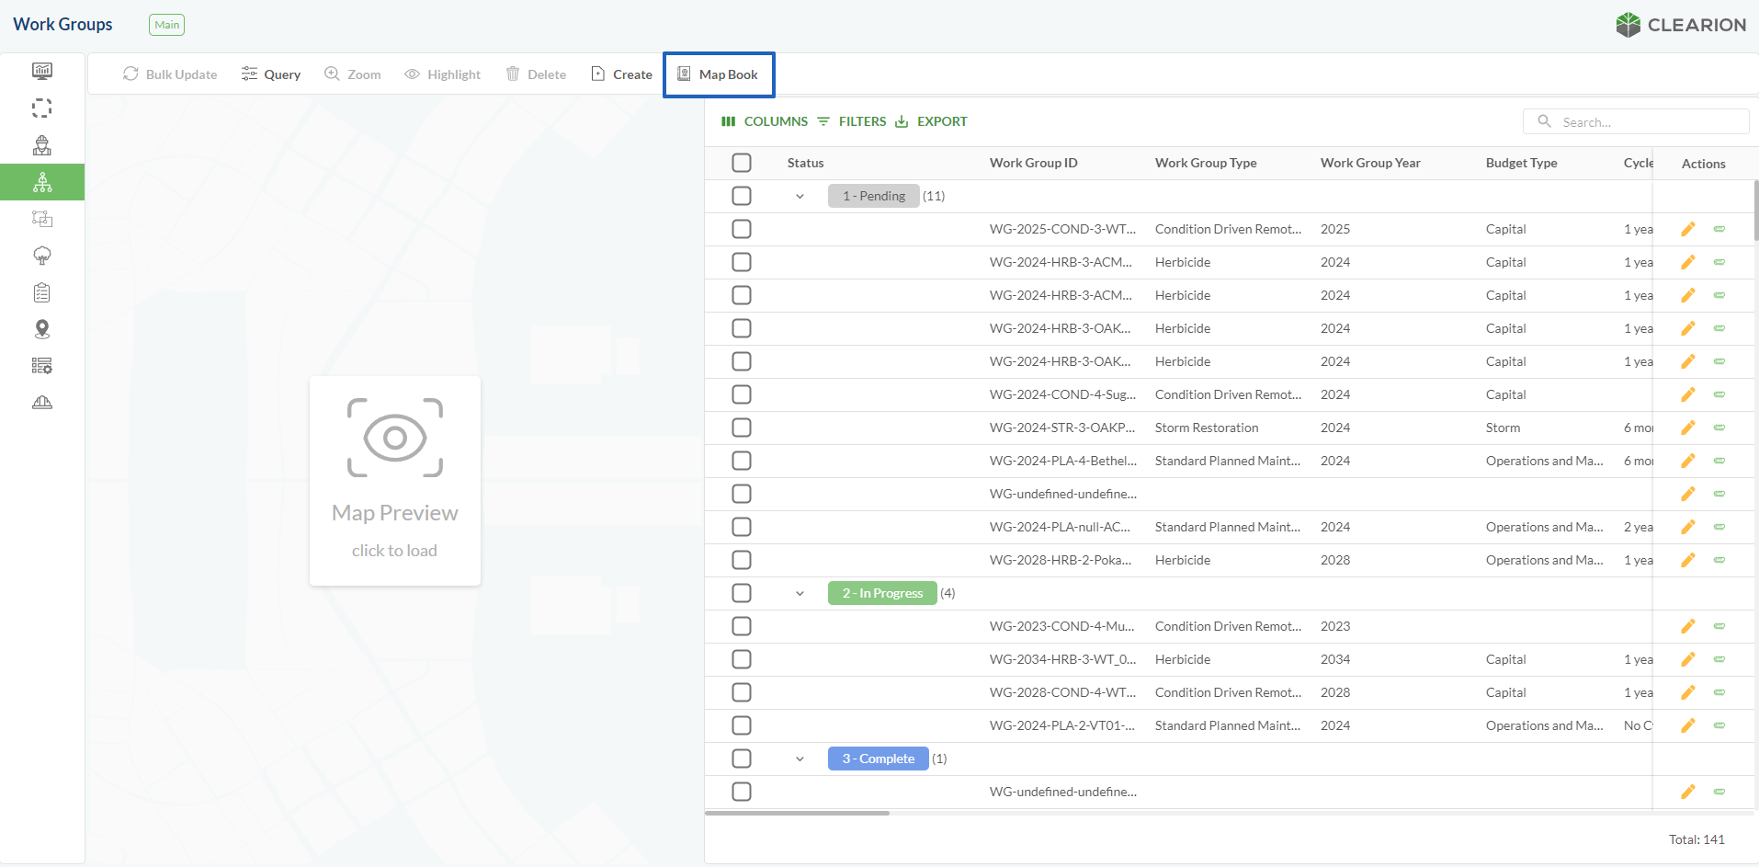This screenshot has height=867, width=1759.
Task: Click the hard hat icon in sidebar
Action: point(42,403)
